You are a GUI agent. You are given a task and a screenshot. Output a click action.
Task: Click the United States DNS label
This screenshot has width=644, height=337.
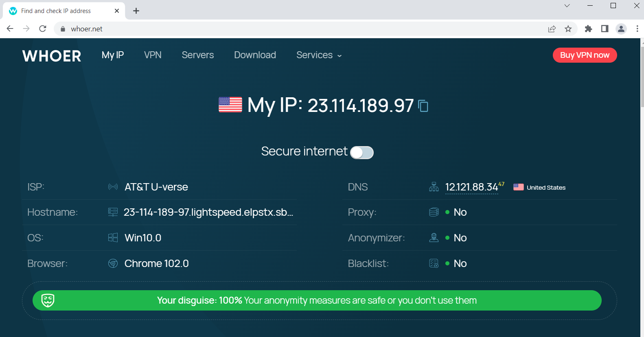(x=546, y=188)
